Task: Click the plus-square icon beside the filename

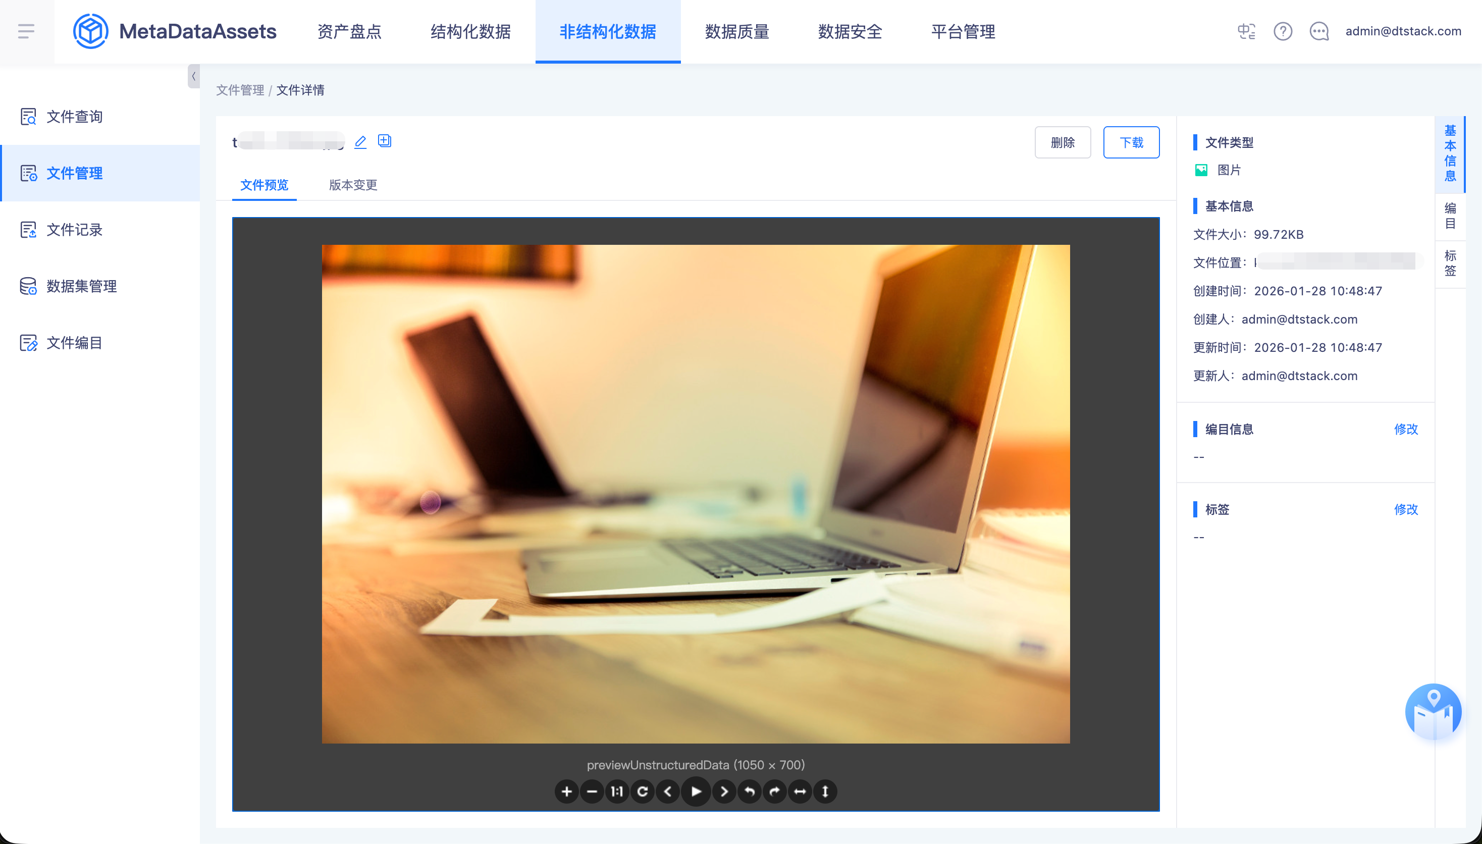Action: pyautogui.click(x=384, y=141)
